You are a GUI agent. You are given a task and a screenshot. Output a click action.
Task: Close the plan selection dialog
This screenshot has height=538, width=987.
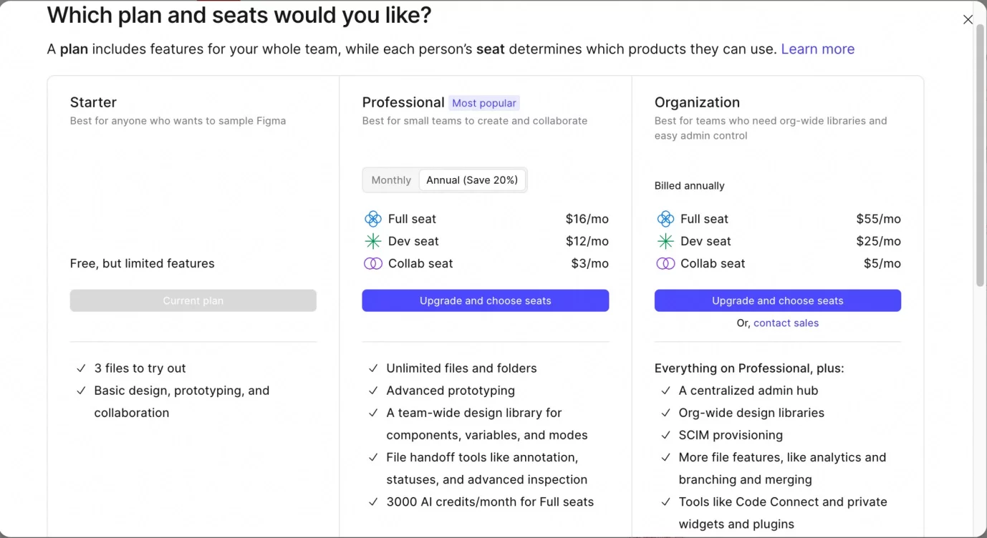tap(968, 20)
